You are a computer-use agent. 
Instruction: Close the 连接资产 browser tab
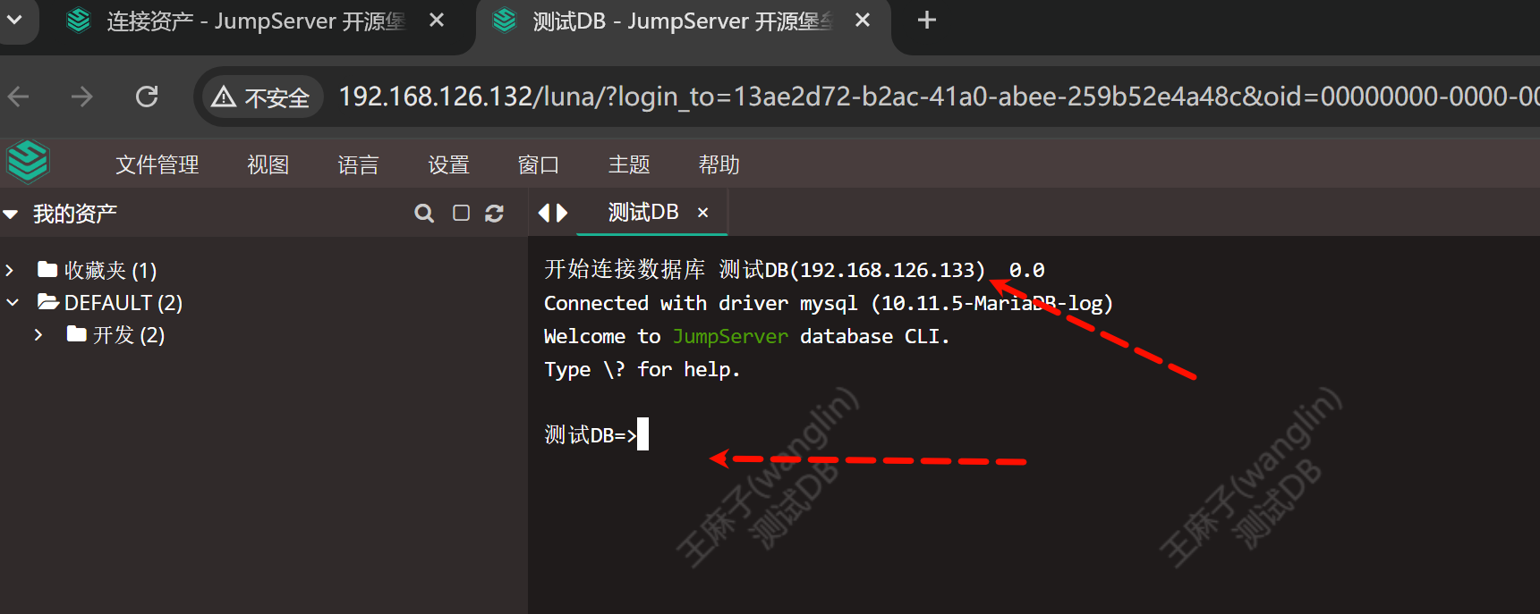coord(437,20)
